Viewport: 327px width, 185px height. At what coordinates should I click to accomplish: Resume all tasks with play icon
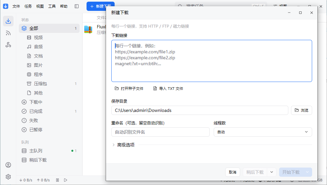coord(65,180)
